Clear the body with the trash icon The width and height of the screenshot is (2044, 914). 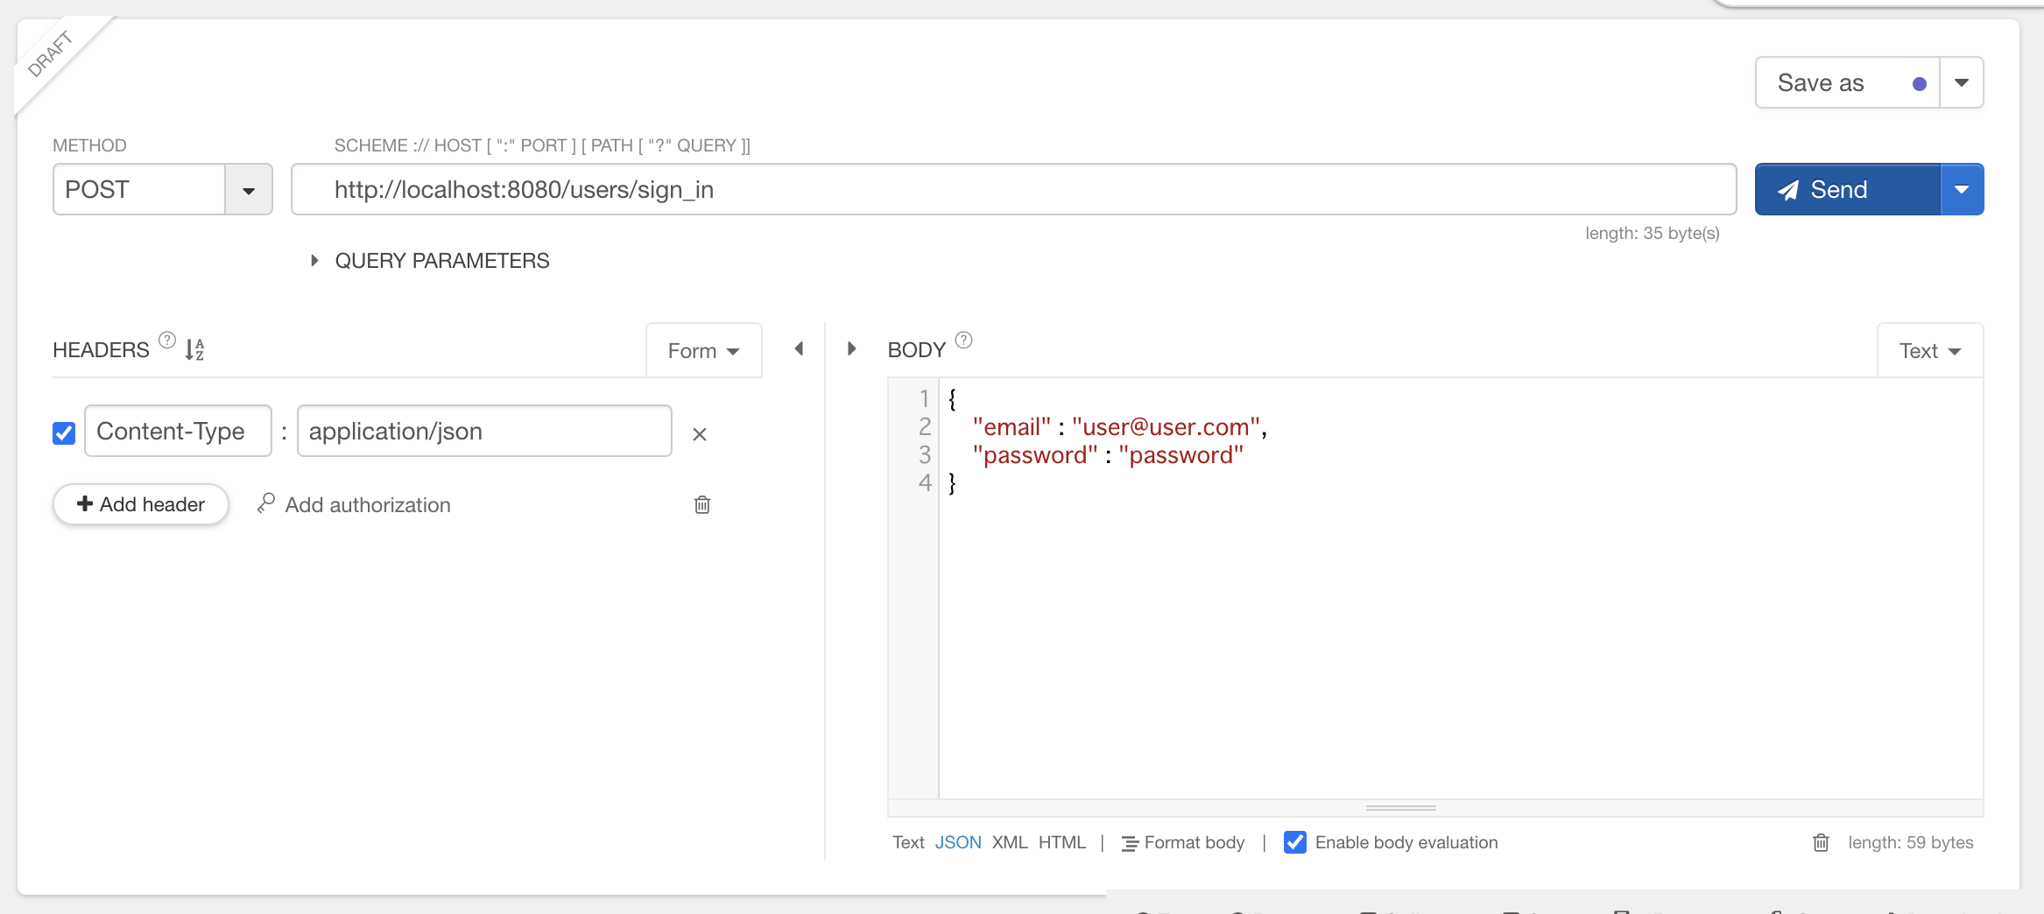[1821, 842]
